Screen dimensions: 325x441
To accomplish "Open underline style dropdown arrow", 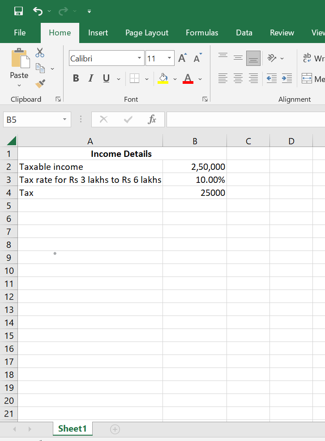I will [x=119, y=79].
